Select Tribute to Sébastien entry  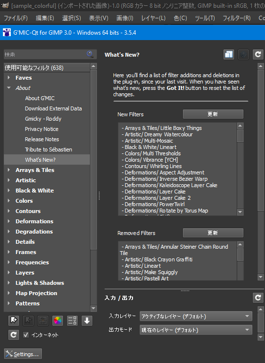click(x=48, y=149)
